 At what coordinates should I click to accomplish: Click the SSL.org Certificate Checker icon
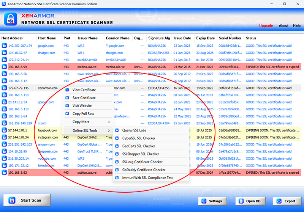click(x=117, y=162)
